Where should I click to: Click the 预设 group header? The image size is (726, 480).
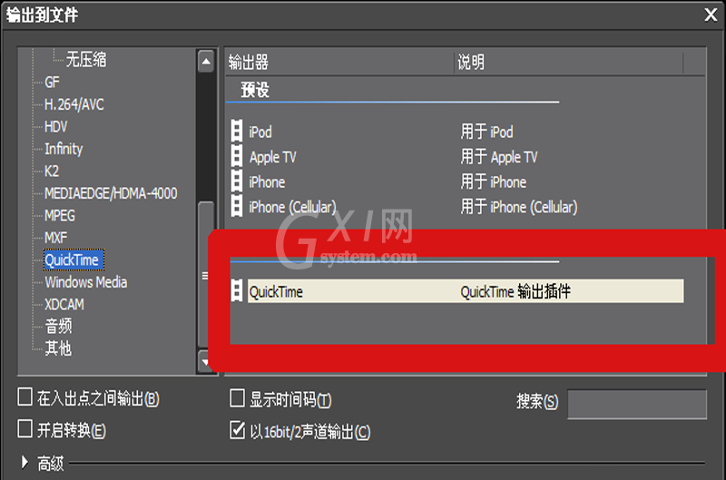point(255,90)
